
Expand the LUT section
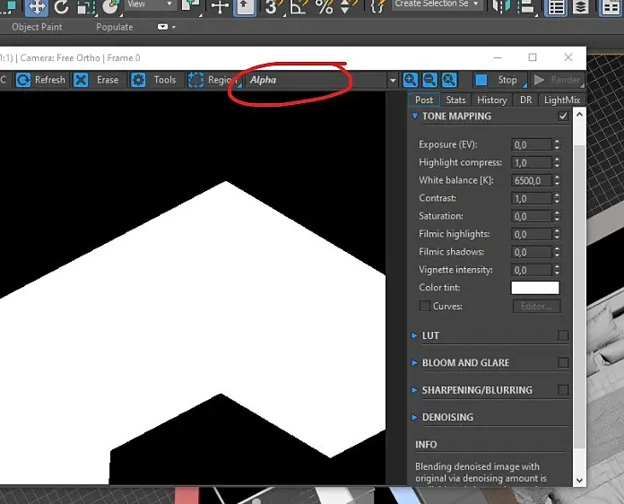tap(430, 335)
